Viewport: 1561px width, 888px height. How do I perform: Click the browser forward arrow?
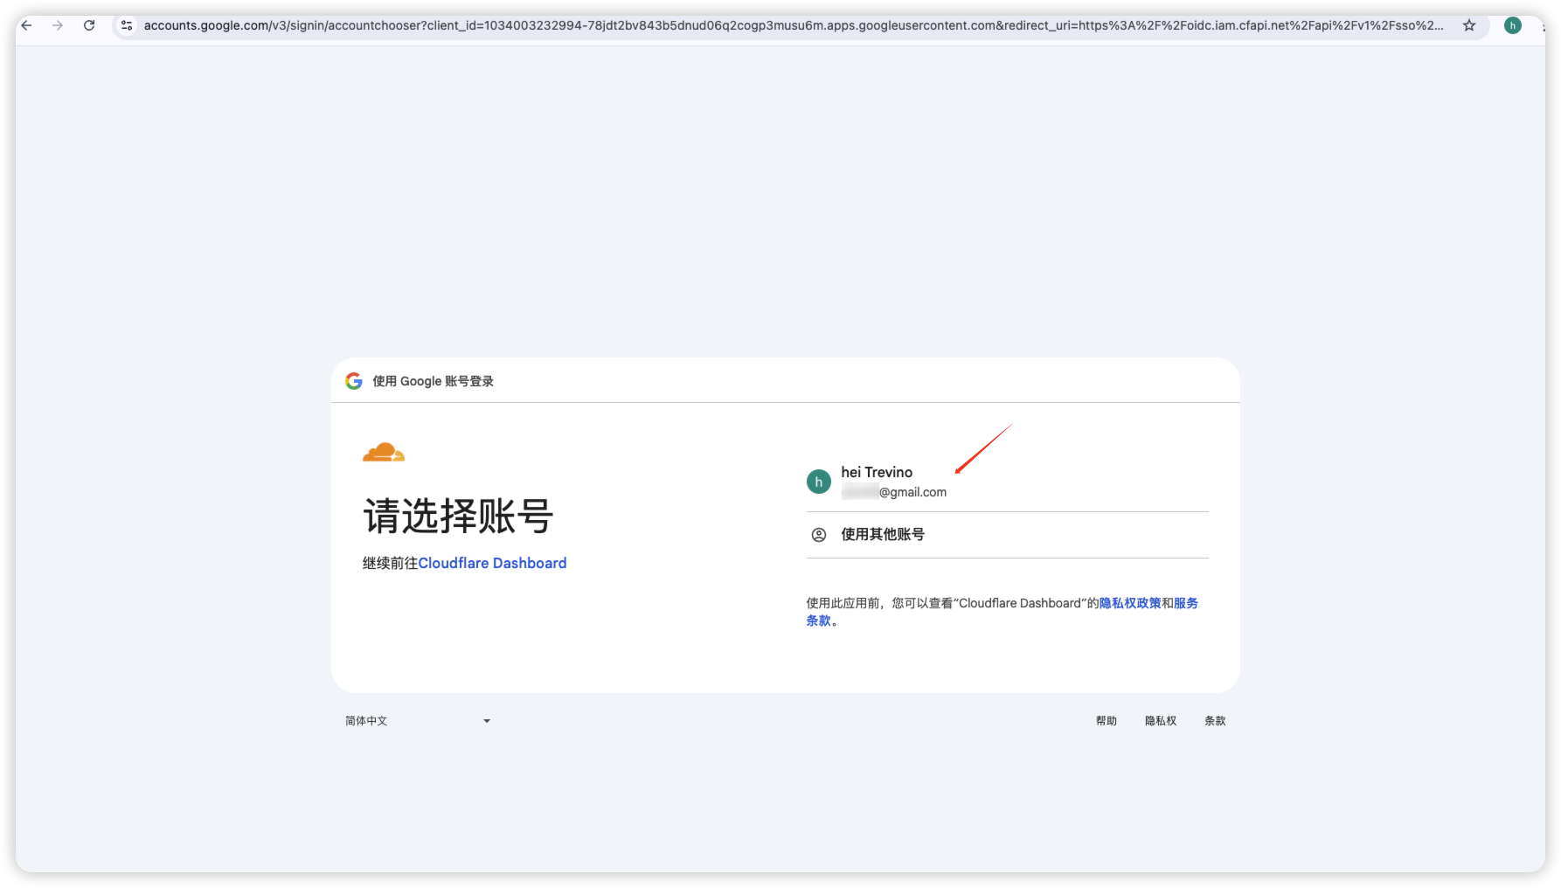(58, 25)
